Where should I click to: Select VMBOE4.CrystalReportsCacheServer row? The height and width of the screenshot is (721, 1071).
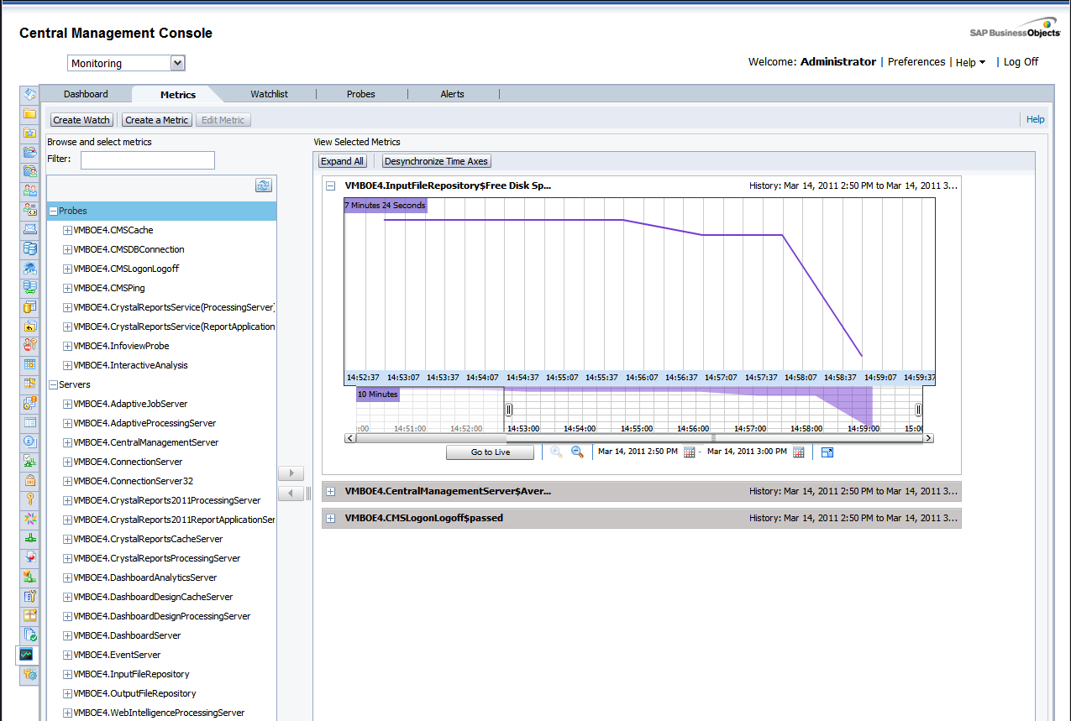point(149,539)
